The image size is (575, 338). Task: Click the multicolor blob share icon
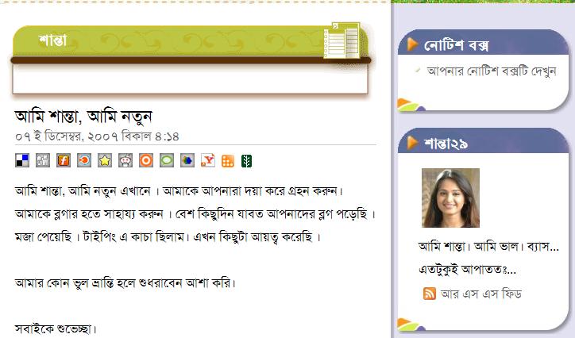point(187,160)
